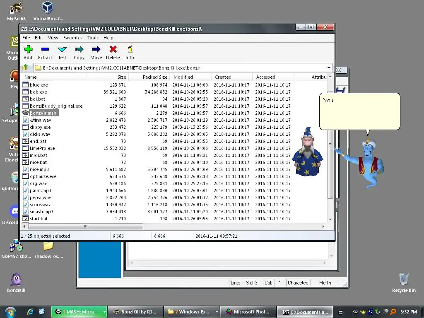The width and height of the screenshot is (424, 318).
Task: Click the horizontal scrollbar thumb
Action: (x=85, y=226)
